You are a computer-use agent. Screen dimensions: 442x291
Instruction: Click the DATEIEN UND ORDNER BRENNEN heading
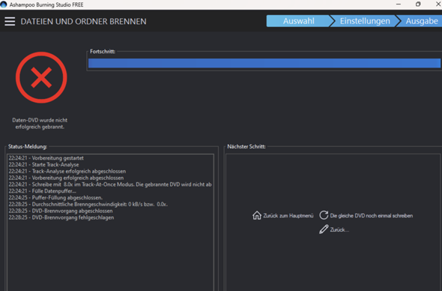(x=83, y=22)
